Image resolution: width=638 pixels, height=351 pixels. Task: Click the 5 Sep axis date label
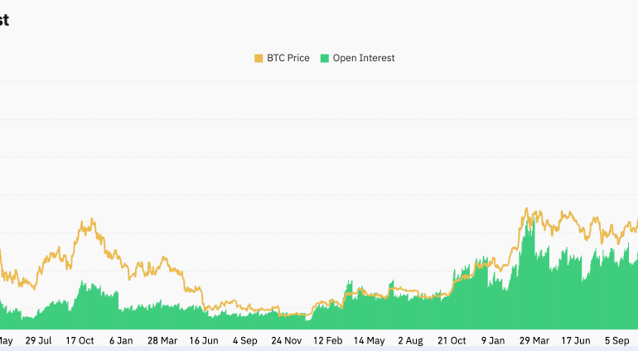(x=617, y=340)
